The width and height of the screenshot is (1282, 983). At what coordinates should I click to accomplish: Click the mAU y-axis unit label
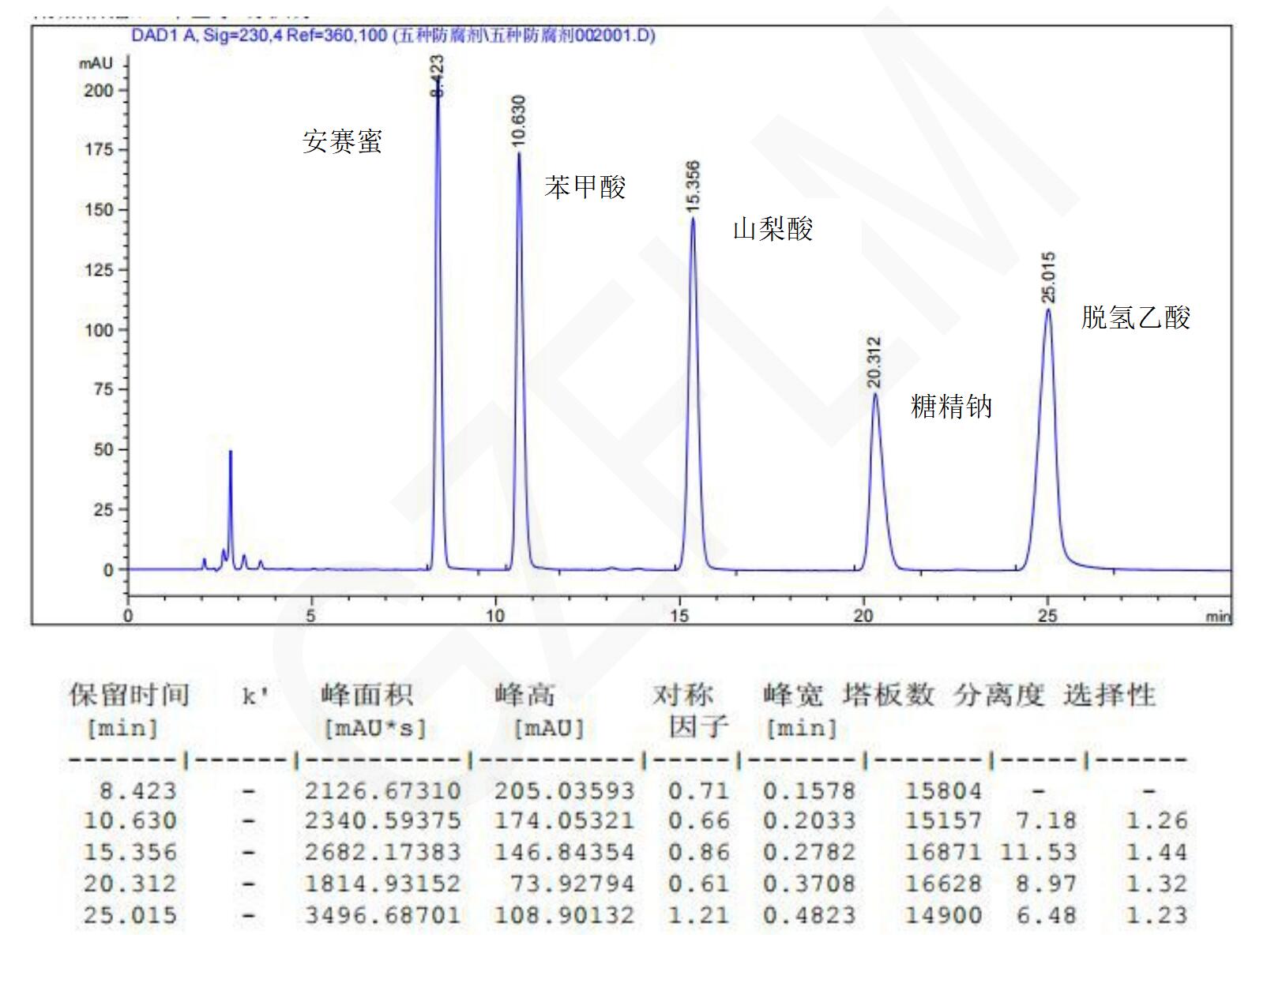tap(96, 64)
